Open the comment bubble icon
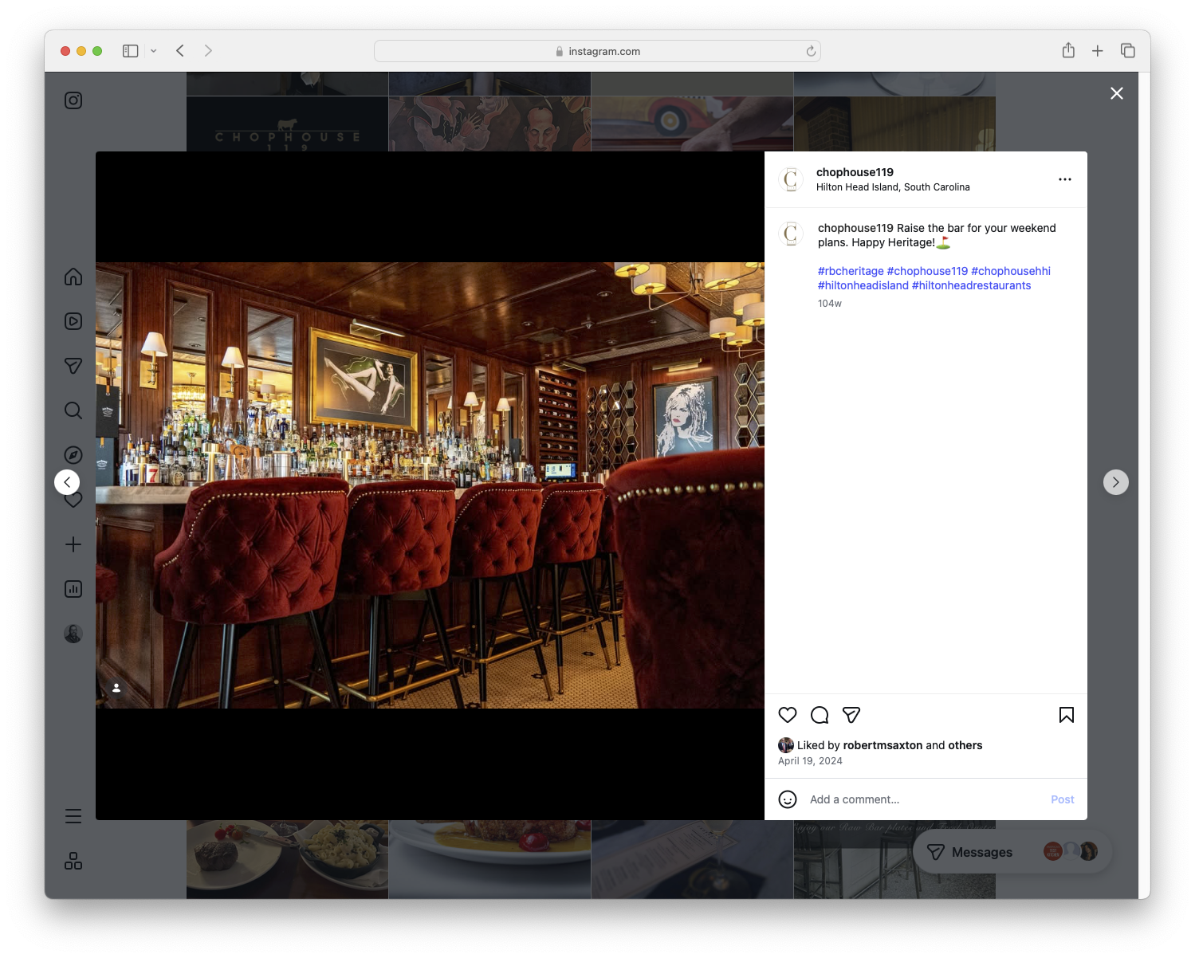1195x958 pixels. tap(820, 715)
